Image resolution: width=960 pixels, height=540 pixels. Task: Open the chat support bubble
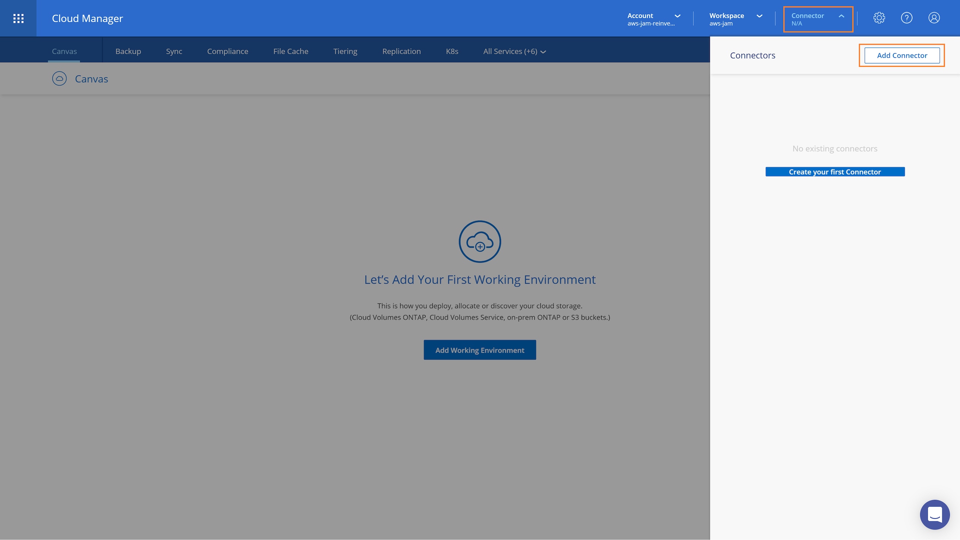pos(934,514)
